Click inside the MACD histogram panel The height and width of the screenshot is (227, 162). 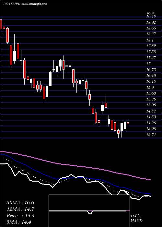click(89, 211)
